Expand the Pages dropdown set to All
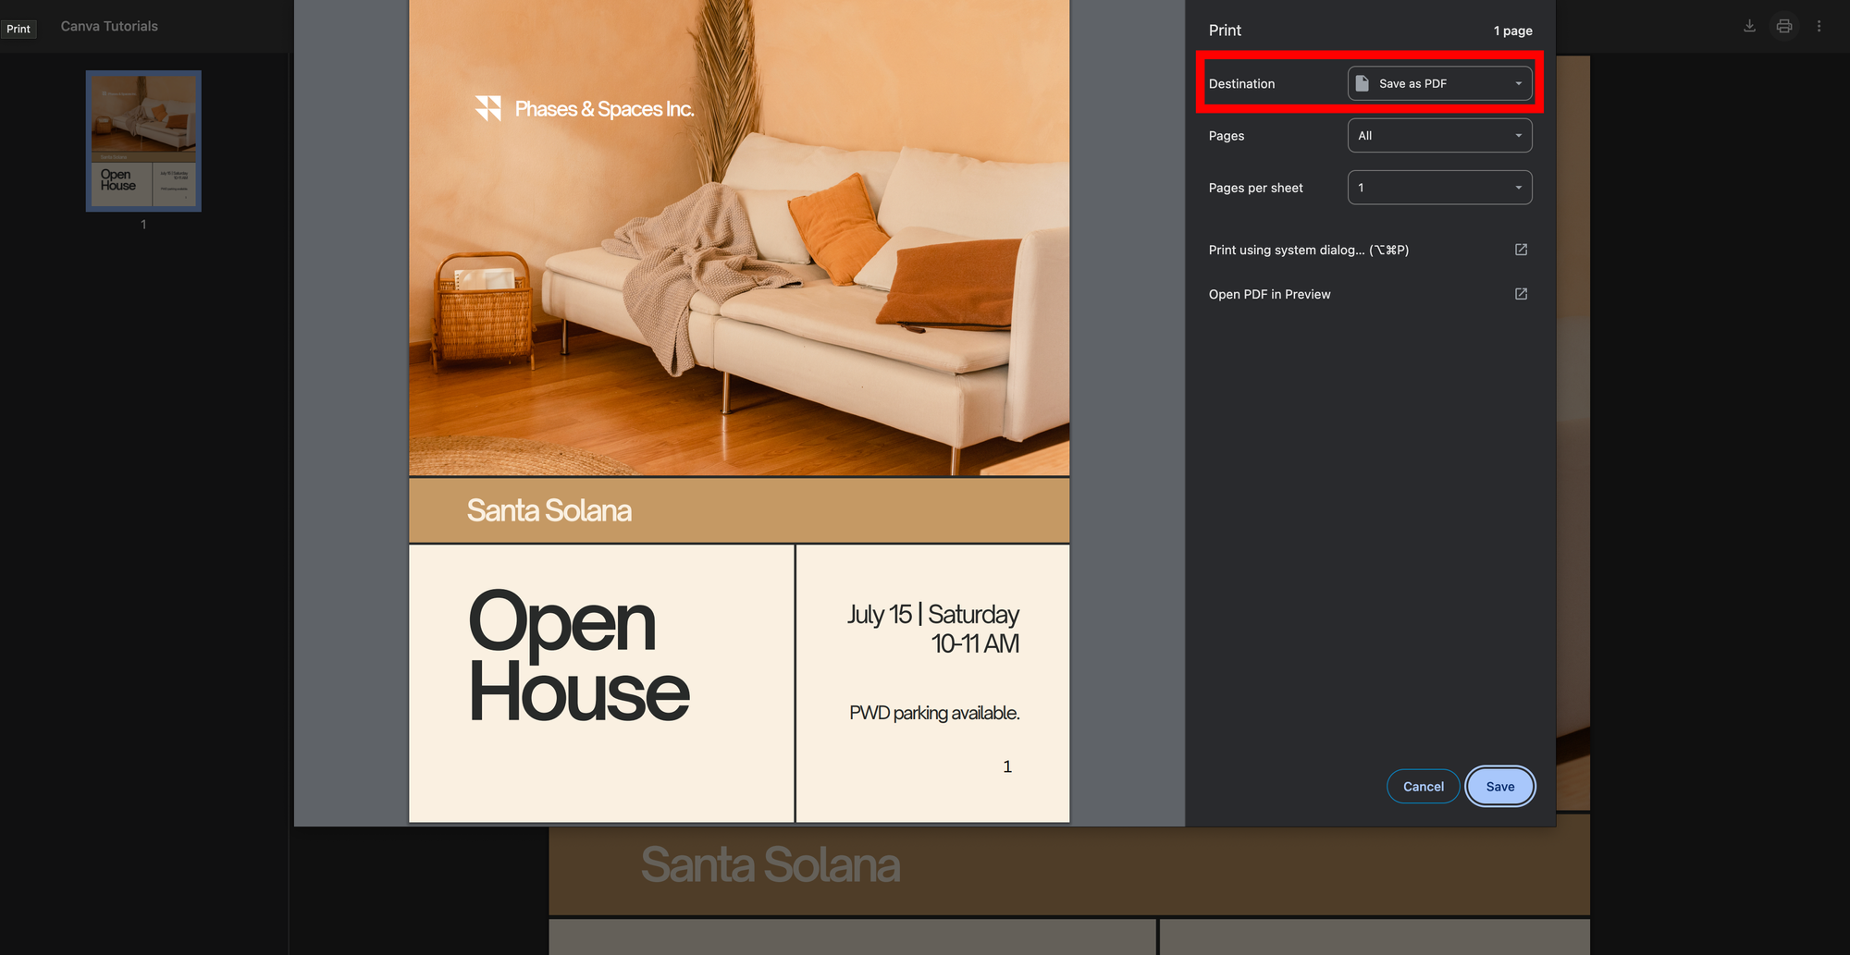The width and height of the screenshot is (1850, 955). [x=1439, y=135]
